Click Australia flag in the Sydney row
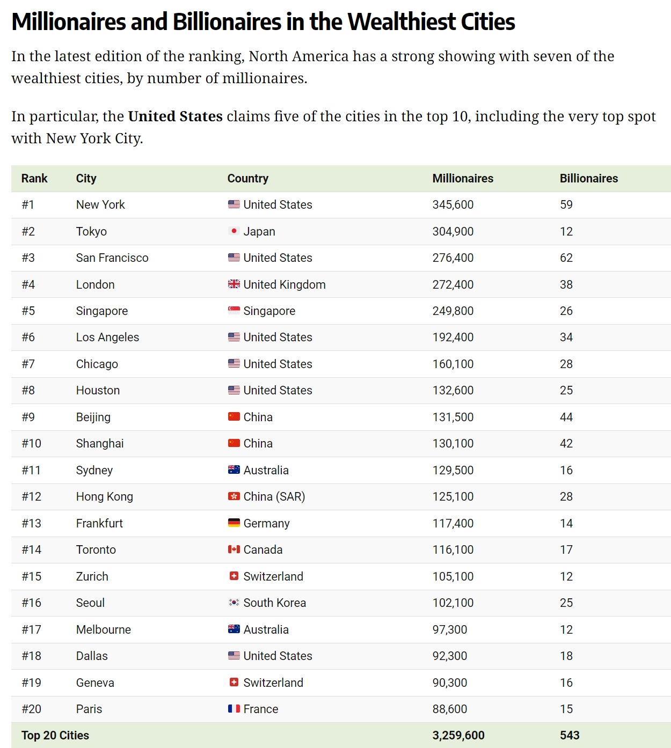Viewport: 671px width, 748px height. coord(234,470)
